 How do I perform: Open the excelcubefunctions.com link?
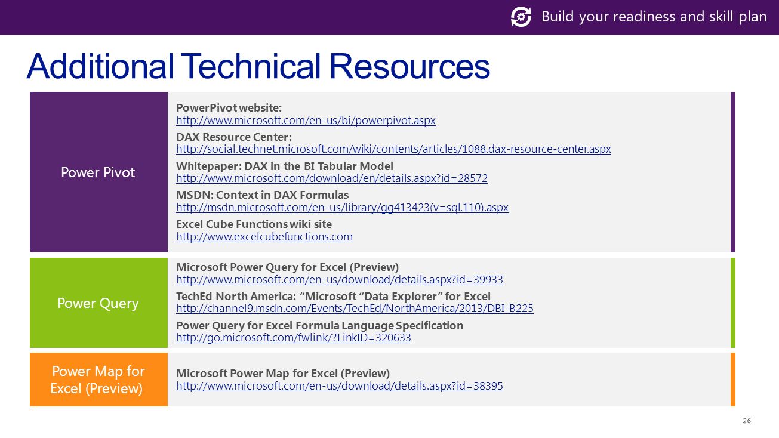tap(264, 237)
